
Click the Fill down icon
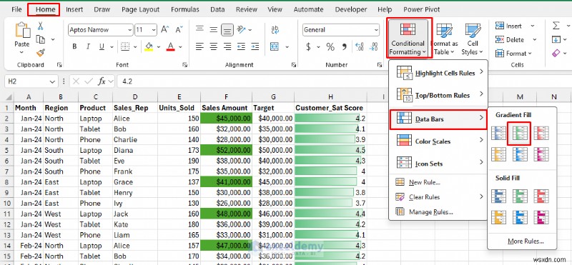tap(556, 39)
